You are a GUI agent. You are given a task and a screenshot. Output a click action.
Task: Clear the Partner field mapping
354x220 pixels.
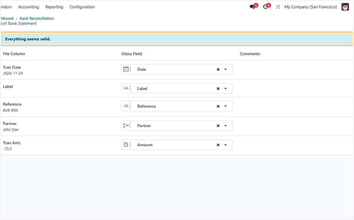pyautogui.click(x=218, y=126)
